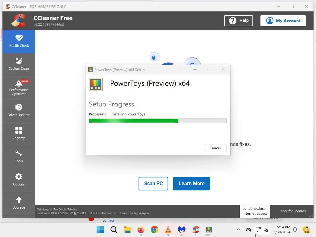Image resolution: width=316 pixels, height=237 pixels.
Task: Click Learn More button
Action: point(191,183)
